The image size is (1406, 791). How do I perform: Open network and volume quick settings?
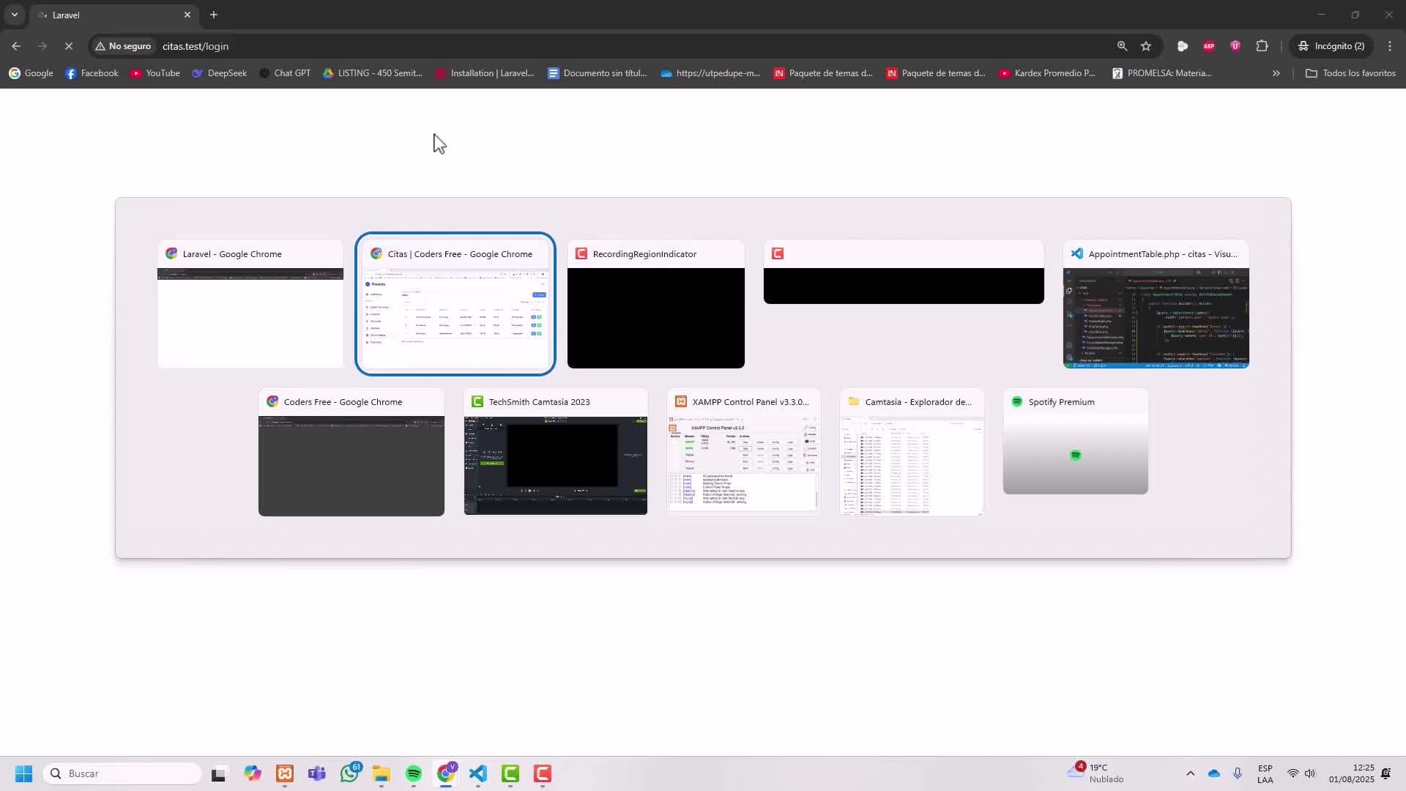click(1301, 773)
